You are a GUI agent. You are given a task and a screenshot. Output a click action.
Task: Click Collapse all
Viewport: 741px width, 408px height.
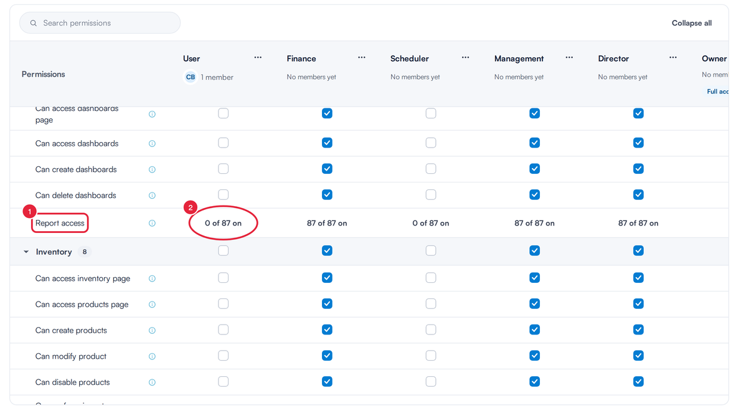[691, 23]
